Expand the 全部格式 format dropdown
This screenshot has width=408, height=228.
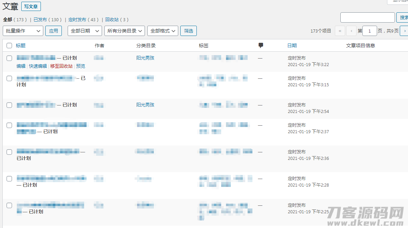tap(162, 31)
